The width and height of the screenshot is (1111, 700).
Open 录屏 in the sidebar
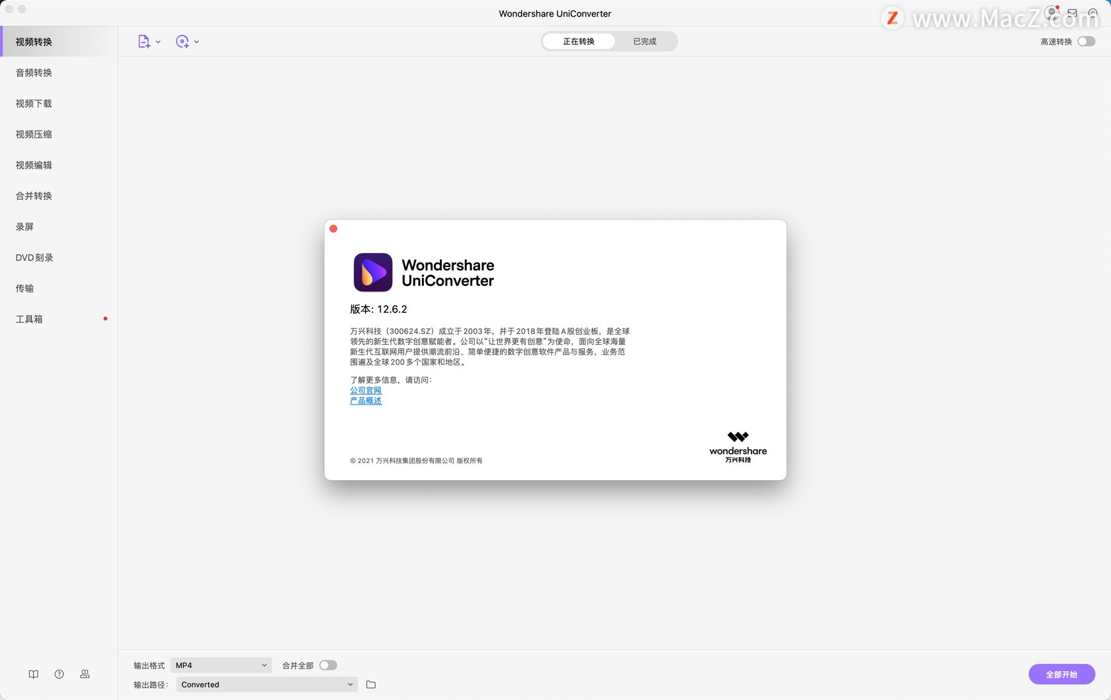(x=59, y=227)
